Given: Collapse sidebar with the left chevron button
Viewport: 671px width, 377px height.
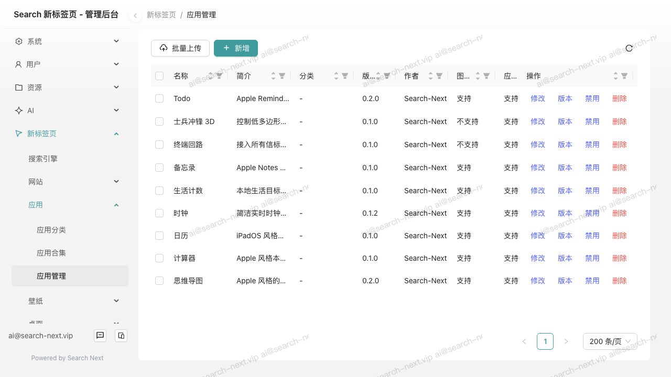Looking at the screenshot, I should pos(135,16).
